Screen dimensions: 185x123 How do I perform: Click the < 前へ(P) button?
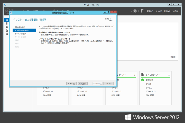pyautogui.click(x=71, y=84)
